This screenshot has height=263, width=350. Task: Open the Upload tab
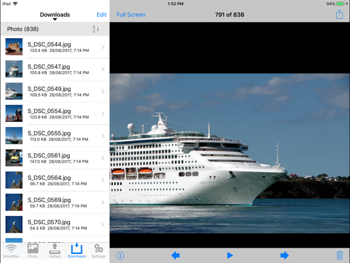(55, 251)
